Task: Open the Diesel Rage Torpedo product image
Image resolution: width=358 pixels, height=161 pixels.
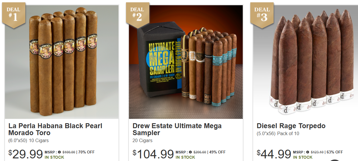Action: click(305, 62)
